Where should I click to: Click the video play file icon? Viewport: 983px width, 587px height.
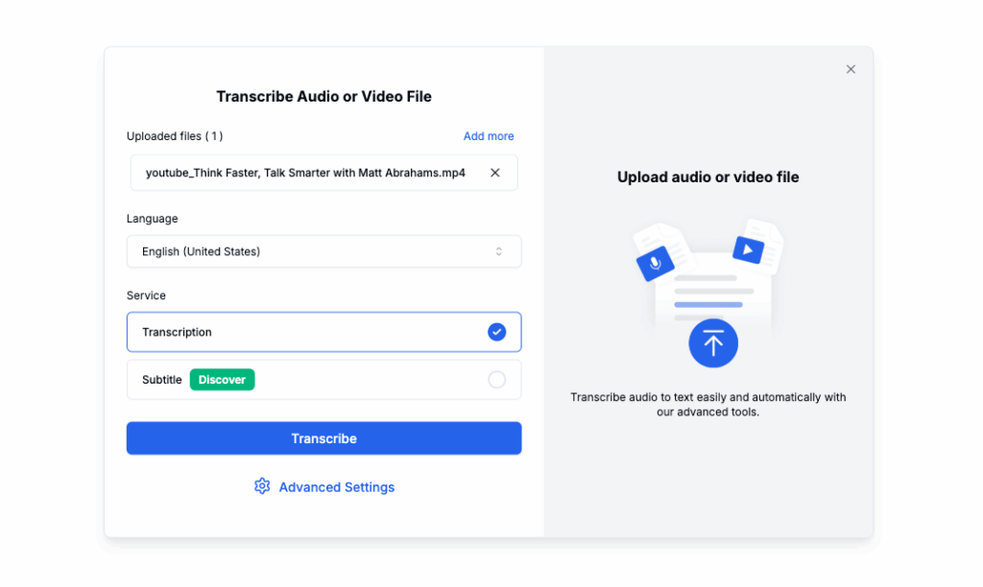click(748, 250)
